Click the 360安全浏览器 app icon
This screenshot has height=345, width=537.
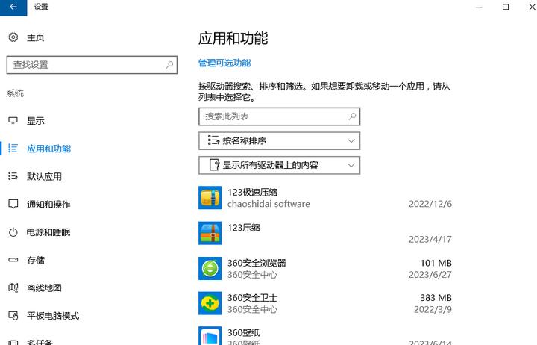[210, 268]
